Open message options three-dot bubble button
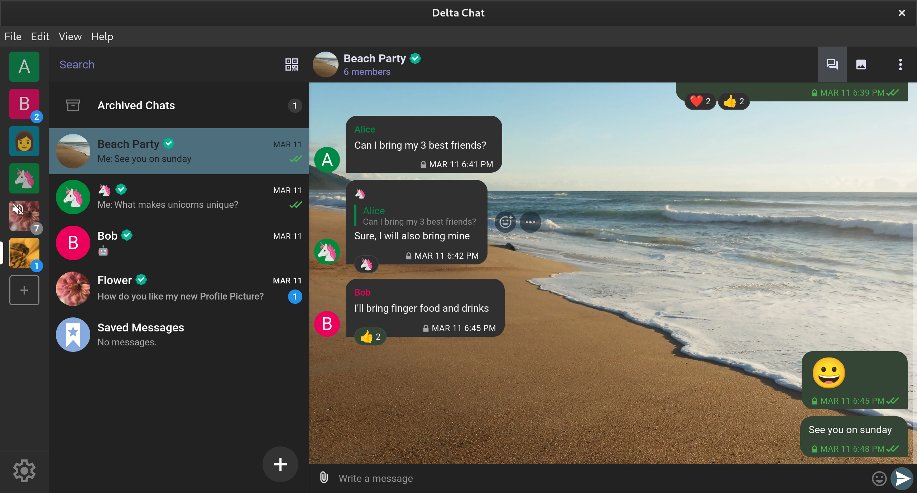The width and height of the screenshot is (917, 493). (x=530, y=222)
